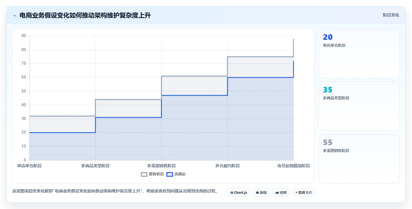Image resolution: width=412 pixels, height=209 pixels.
Task: Open the 多商品类型阶段 data card
Action: click(359, 106)
